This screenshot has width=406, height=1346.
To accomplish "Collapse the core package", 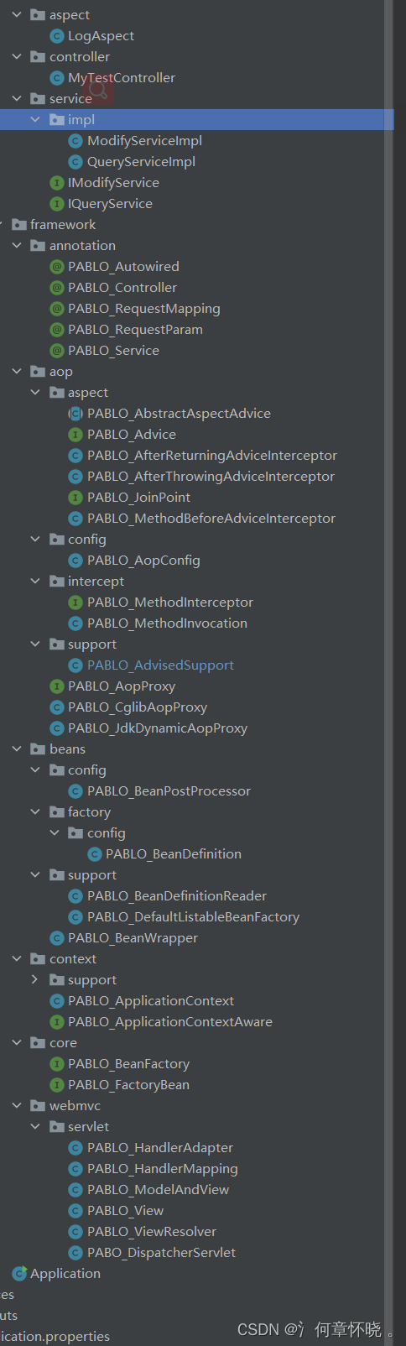I will click(x=17, y=1043).
